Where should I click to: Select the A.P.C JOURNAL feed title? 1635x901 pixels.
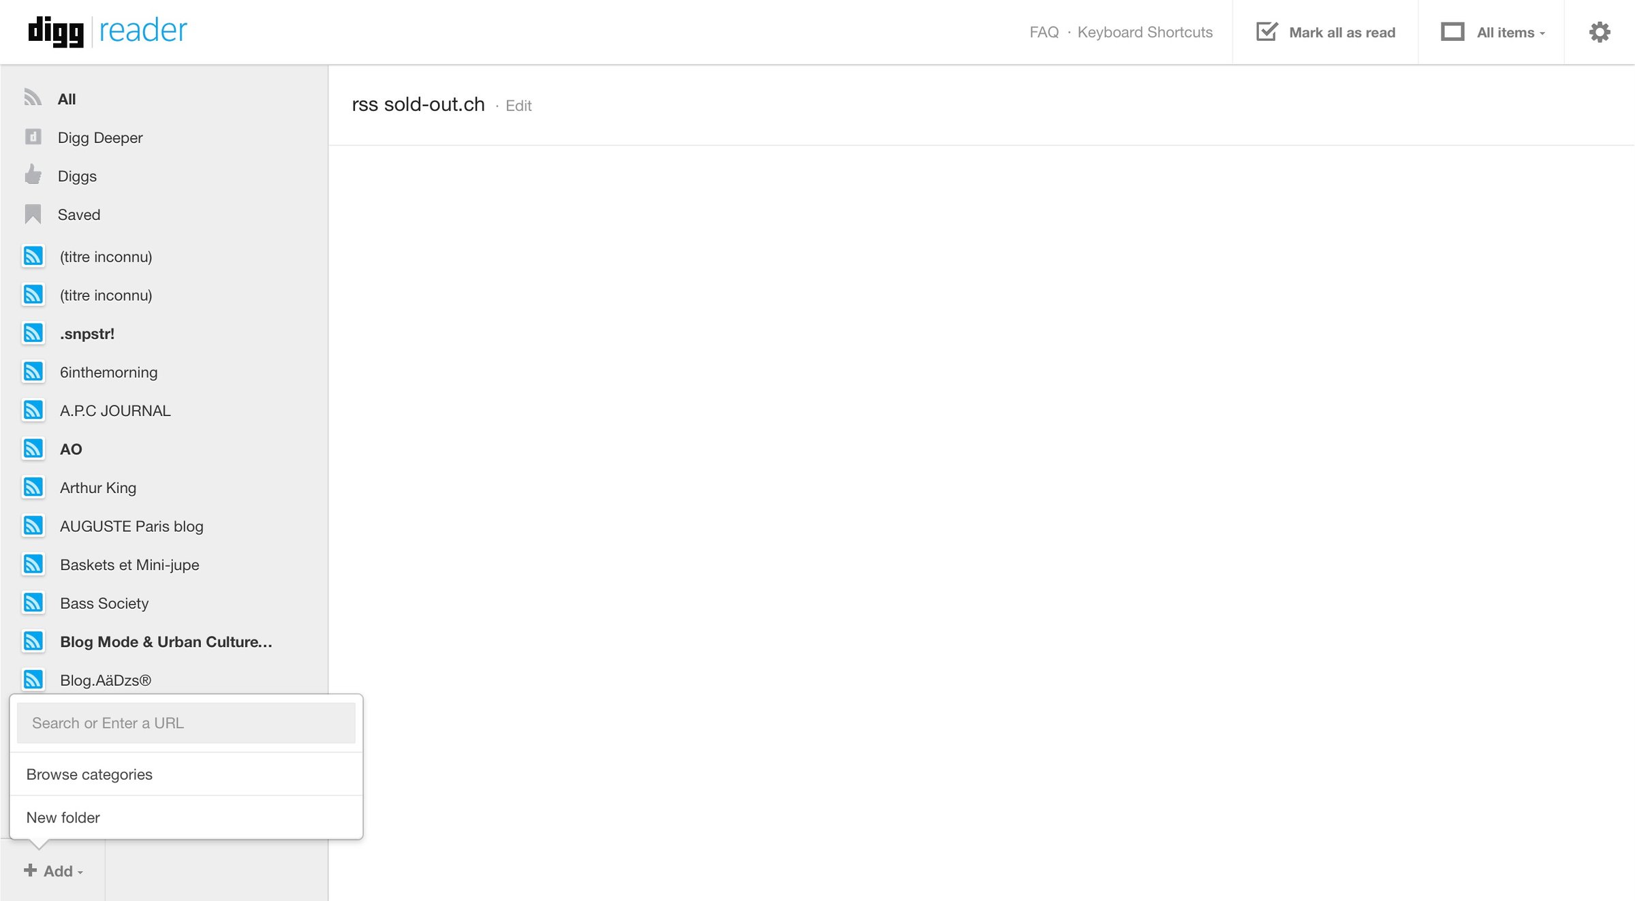[x=115, y=411]
